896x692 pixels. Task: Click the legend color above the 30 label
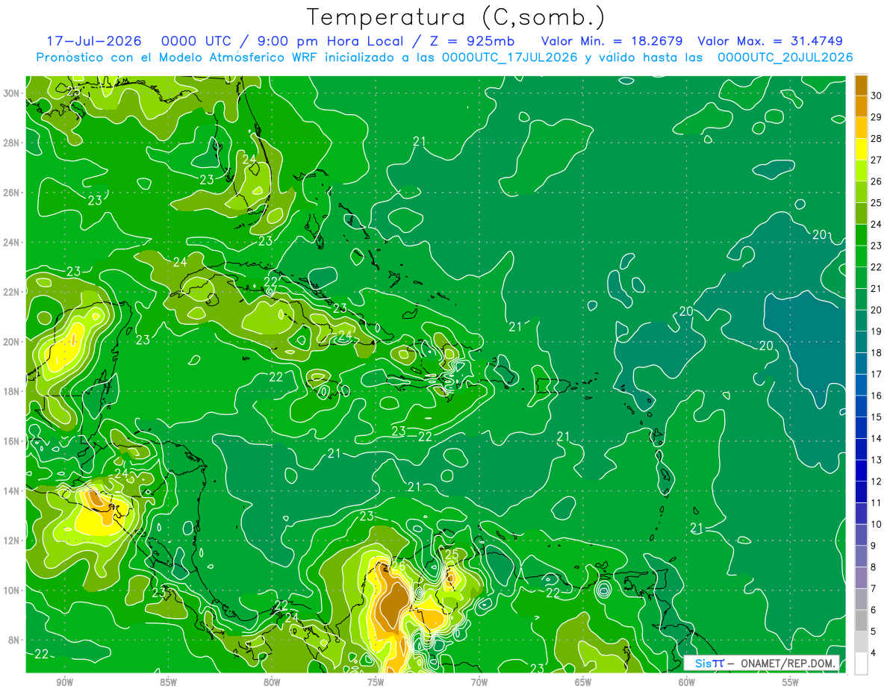(x=861, y=85)
